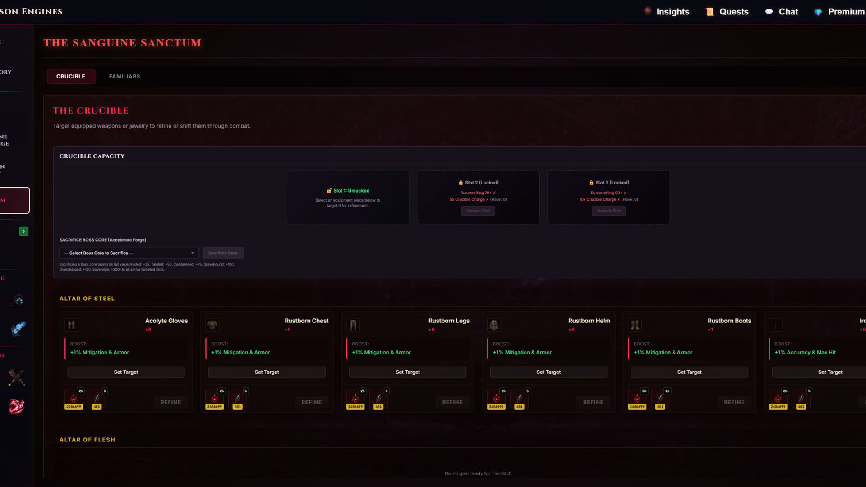The height and width of the screenshot is (487, 866).
Task: Click the Premium diamond icon
Action: click(818, 12)
